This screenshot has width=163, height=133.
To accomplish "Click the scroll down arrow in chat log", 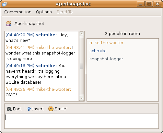I will click(81, 99).
